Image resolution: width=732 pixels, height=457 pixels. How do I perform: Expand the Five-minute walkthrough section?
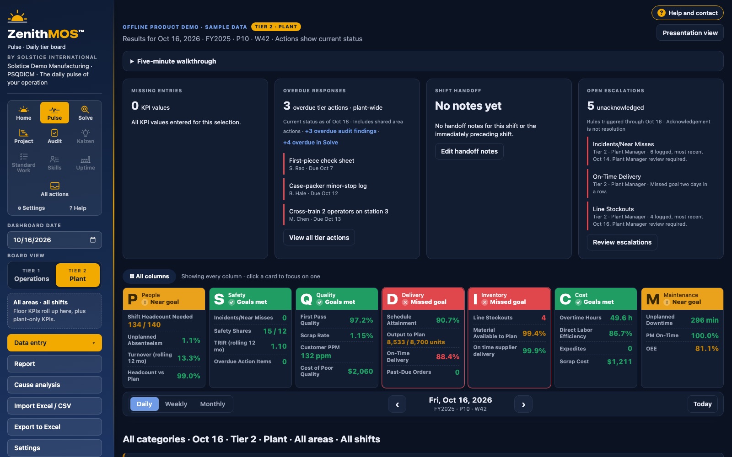pyautogui.click(x=423, y=61)
